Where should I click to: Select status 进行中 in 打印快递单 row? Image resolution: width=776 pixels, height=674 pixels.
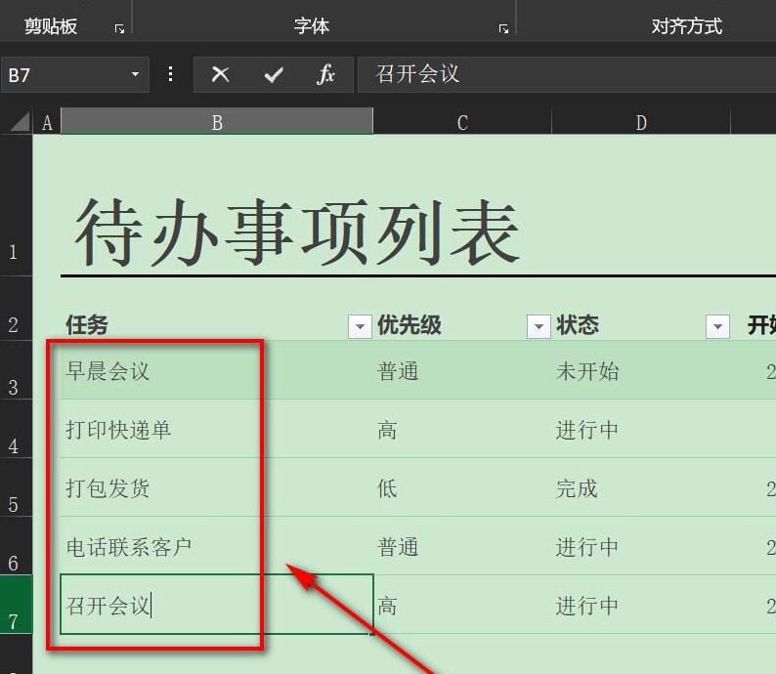[641, 429]
